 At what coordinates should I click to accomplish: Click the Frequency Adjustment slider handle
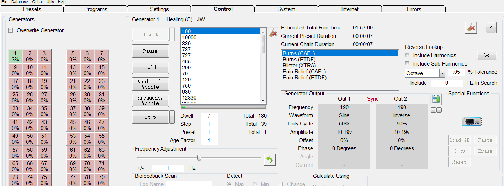tap(199, 158)
